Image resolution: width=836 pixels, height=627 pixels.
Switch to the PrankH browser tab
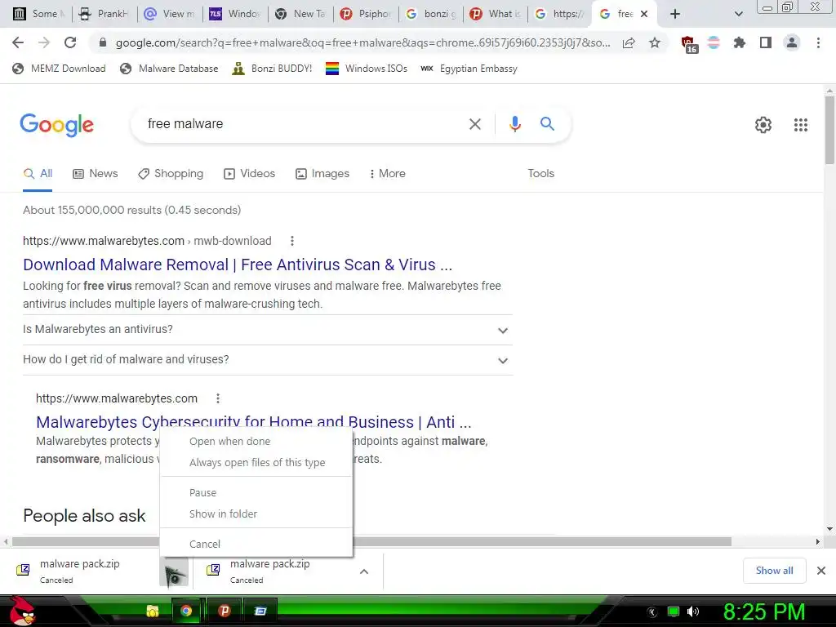click(104, 14)
